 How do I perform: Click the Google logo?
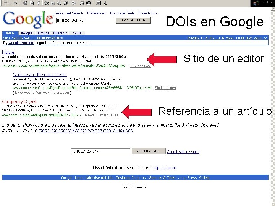tap(28, 19)
